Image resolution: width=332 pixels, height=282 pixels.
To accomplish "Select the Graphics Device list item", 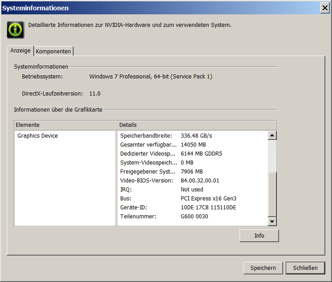I will [x=38, y=136].
